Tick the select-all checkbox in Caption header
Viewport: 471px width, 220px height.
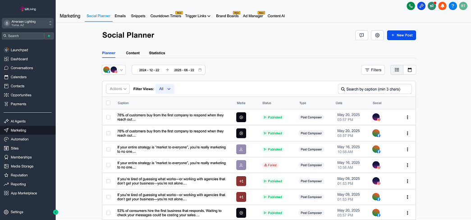pos(108,103)
